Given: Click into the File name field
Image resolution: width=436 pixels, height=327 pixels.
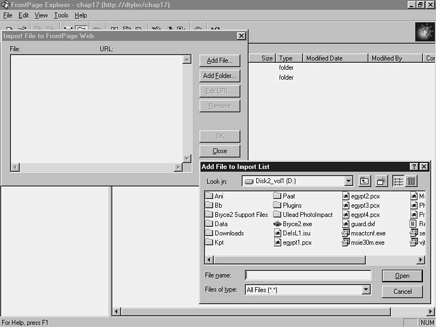Looking at the screenshot, I should point(308,275).
